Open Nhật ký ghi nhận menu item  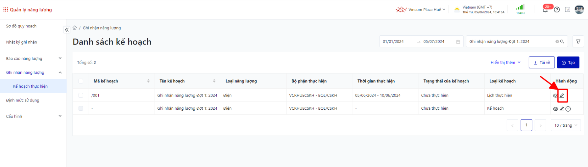[21, 42]
